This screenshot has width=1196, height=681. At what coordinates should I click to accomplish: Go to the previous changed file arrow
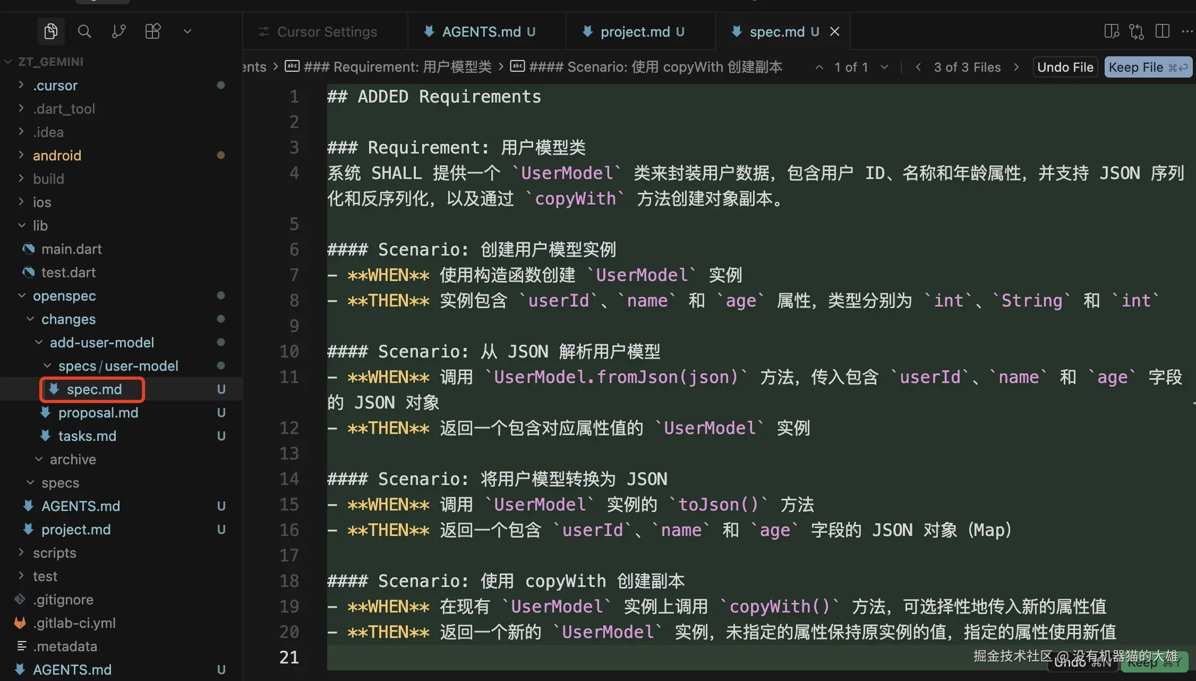[918, 67]
